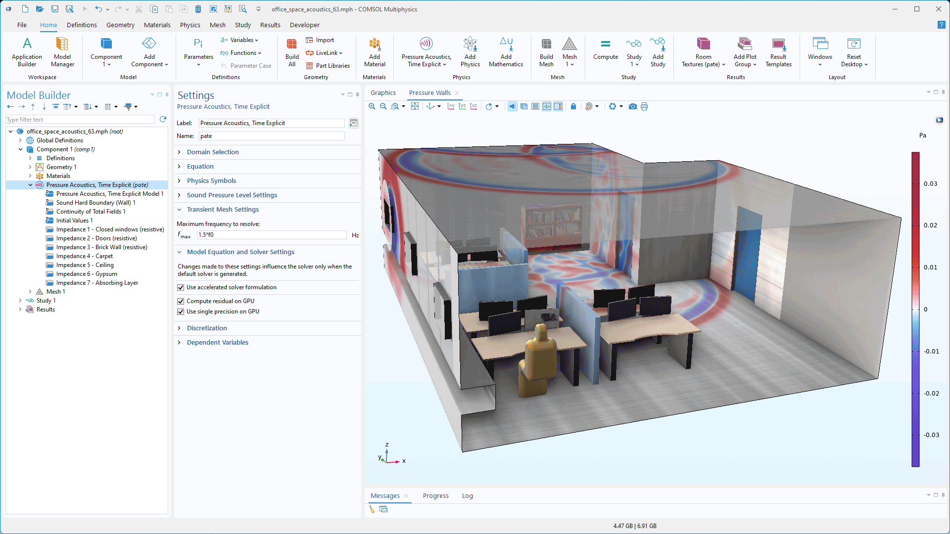Toggle the sound play button in graphics toolbar
Viewport: 950px width, 534px height.
(x=513, y=106)
